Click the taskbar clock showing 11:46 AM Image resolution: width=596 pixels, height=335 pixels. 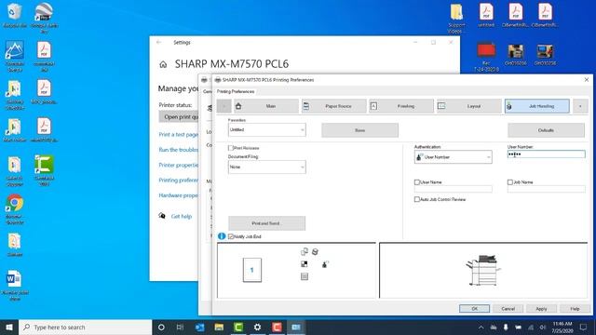(x=562, y=327)
